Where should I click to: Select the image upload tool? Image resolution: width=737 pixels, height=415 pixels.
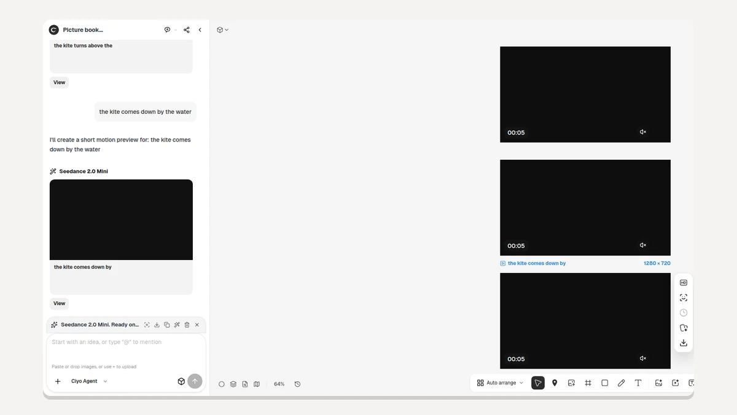[x=571, y=383]
